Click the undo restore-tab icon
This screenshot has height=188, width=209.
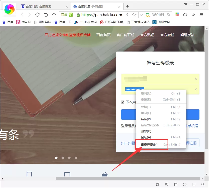[46, 15]
